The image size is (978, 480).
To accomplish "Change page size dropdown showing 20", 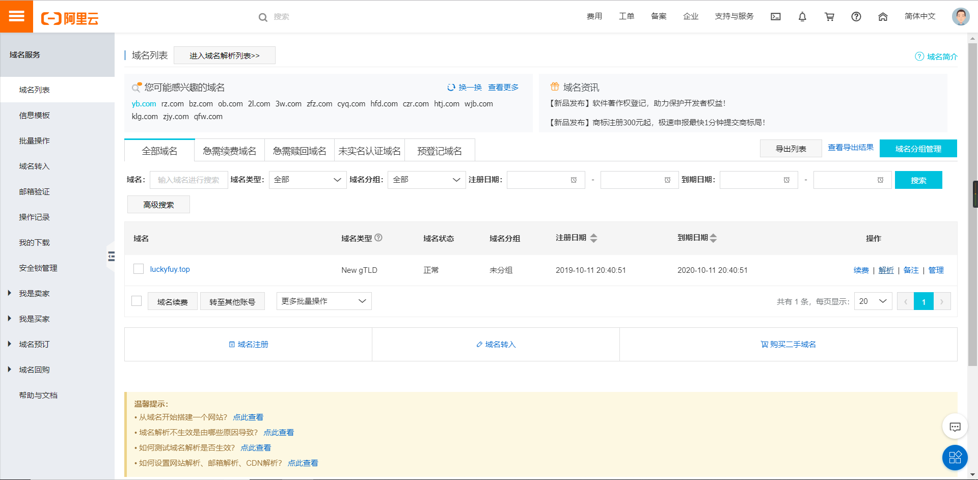I will coord(873,301).
